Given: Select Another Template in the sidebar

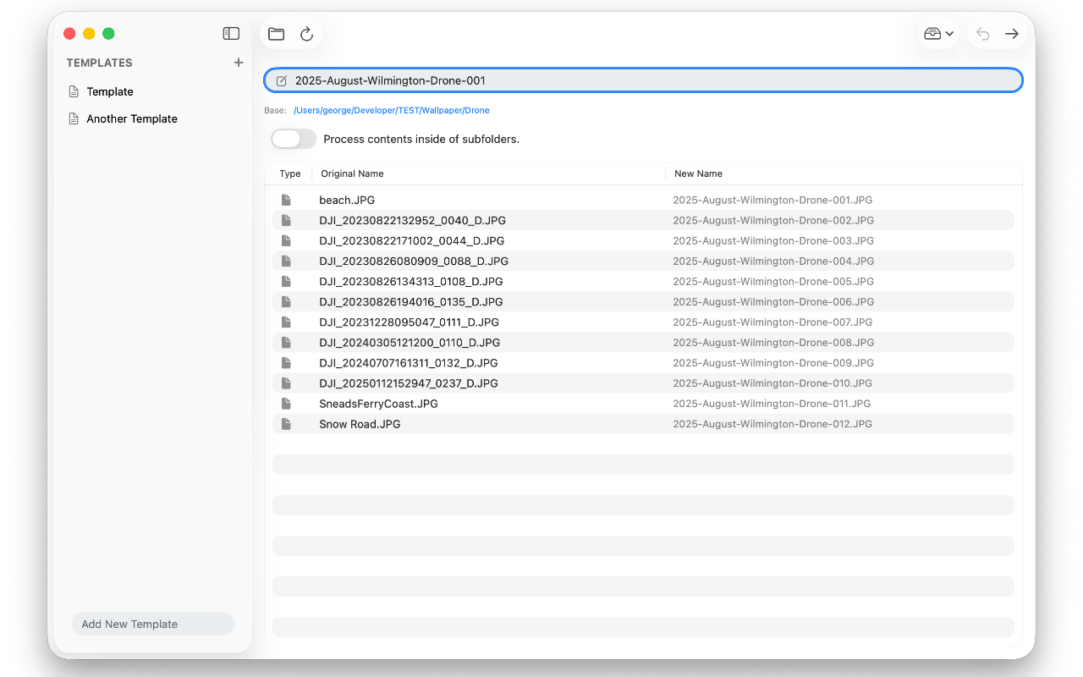Looking at the screenshot, I should 132,119.
